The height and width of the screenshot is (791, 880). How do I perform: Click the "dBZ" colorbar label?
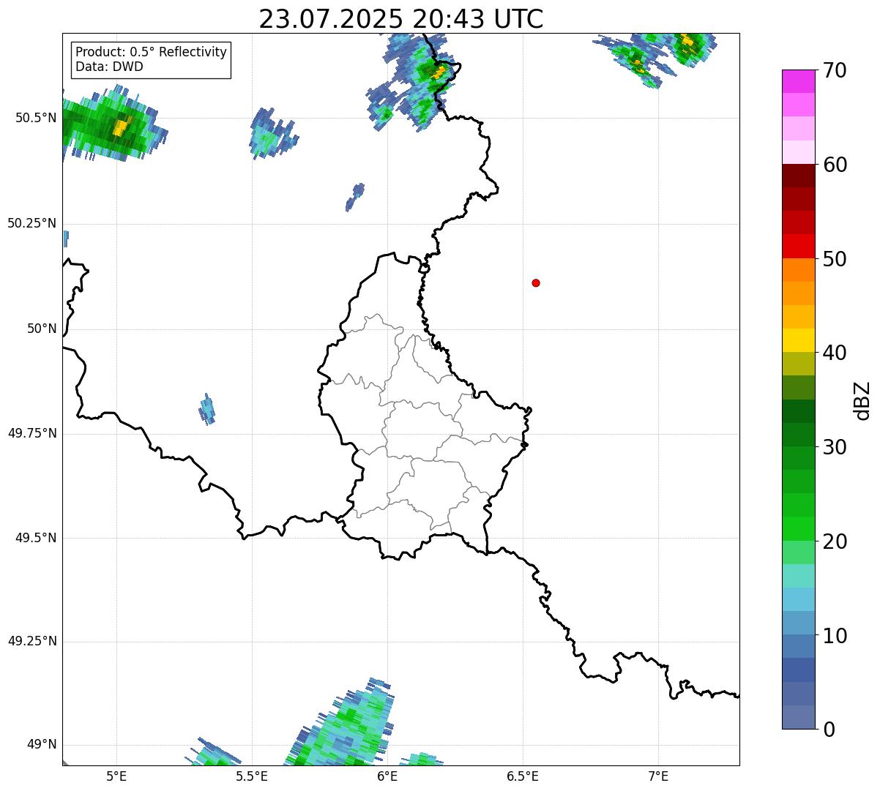point(862,400)
